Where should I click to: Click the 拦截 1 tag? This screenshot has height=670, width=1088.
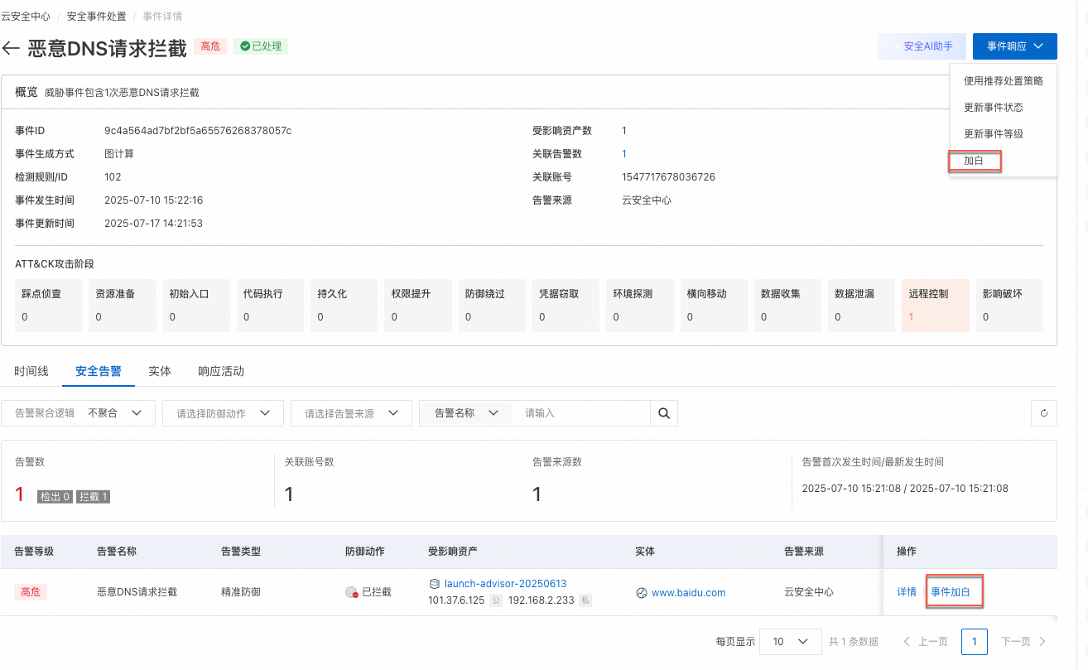click(x=94, y=496)
